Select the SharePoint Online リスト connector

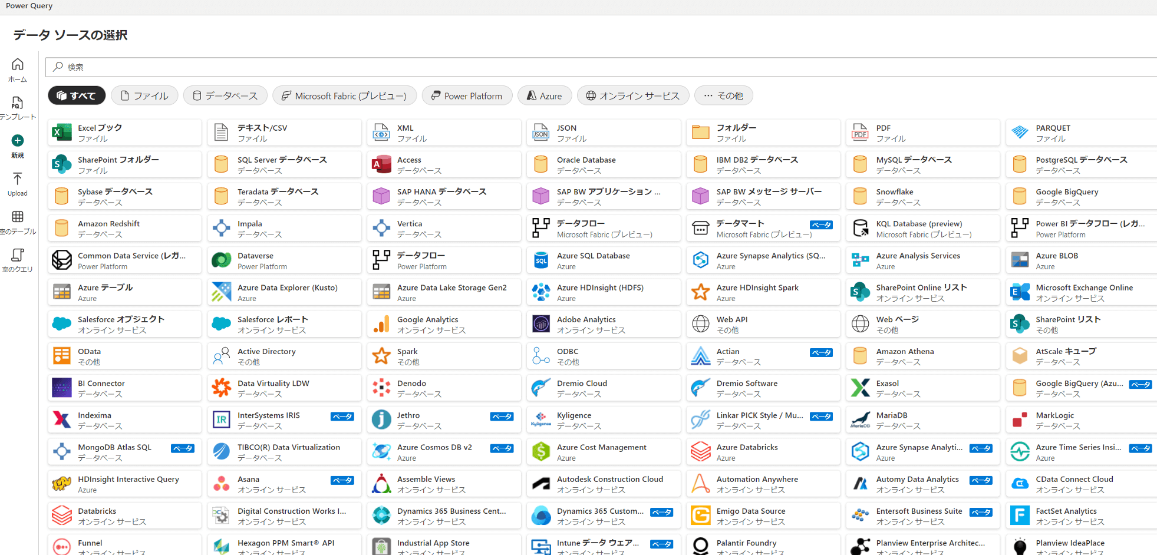point(923,292)
